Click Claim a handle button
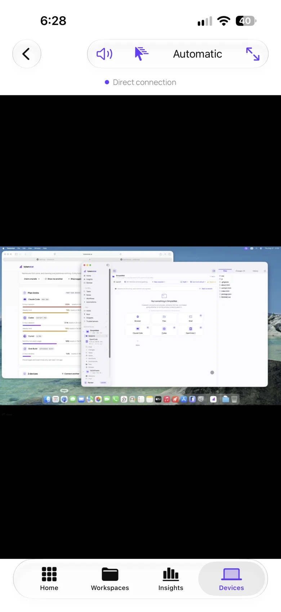 [x=32, y=279]
